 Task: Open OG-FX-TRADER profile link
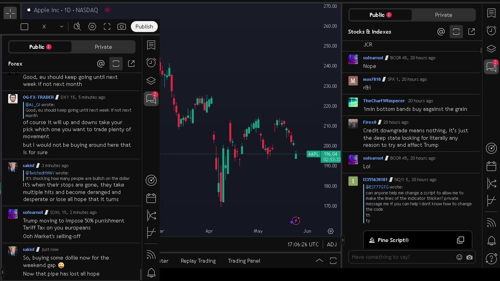38,97
